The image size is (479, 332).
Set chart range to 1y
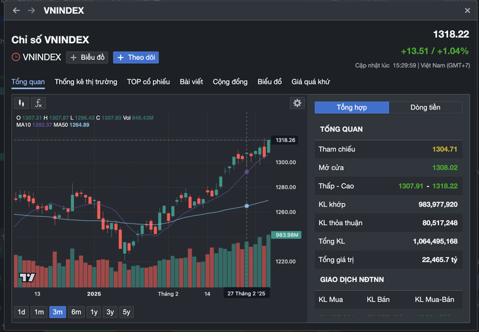(x=94, y=312)
